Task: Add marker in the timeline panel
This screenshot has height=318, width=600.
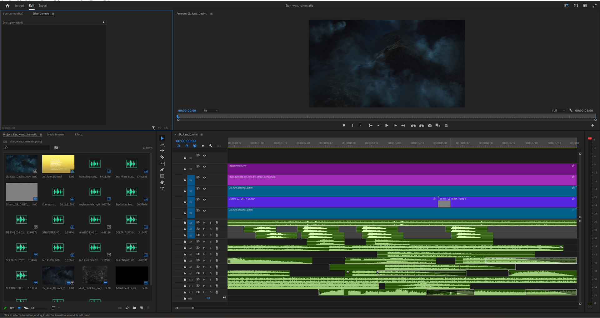Action: pyautogui.click(x=203, y=146)
